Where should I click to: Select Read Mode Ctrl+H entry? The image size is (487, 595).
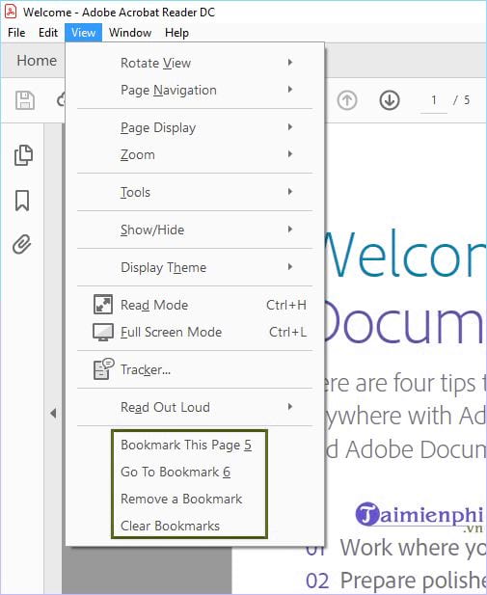click(195, 305)
